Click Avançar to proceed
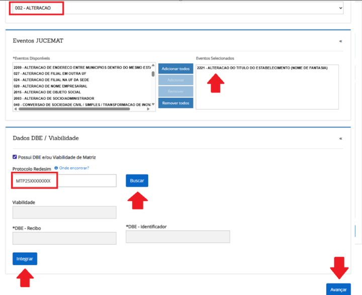The image size is (362, 295). pos(338,290)
